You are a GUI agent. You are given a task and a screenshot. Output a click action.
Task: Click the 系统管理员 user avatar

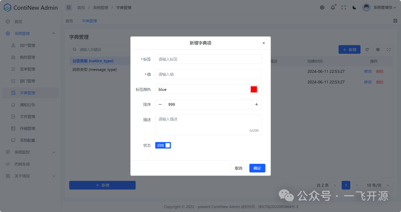pos(366,7)
